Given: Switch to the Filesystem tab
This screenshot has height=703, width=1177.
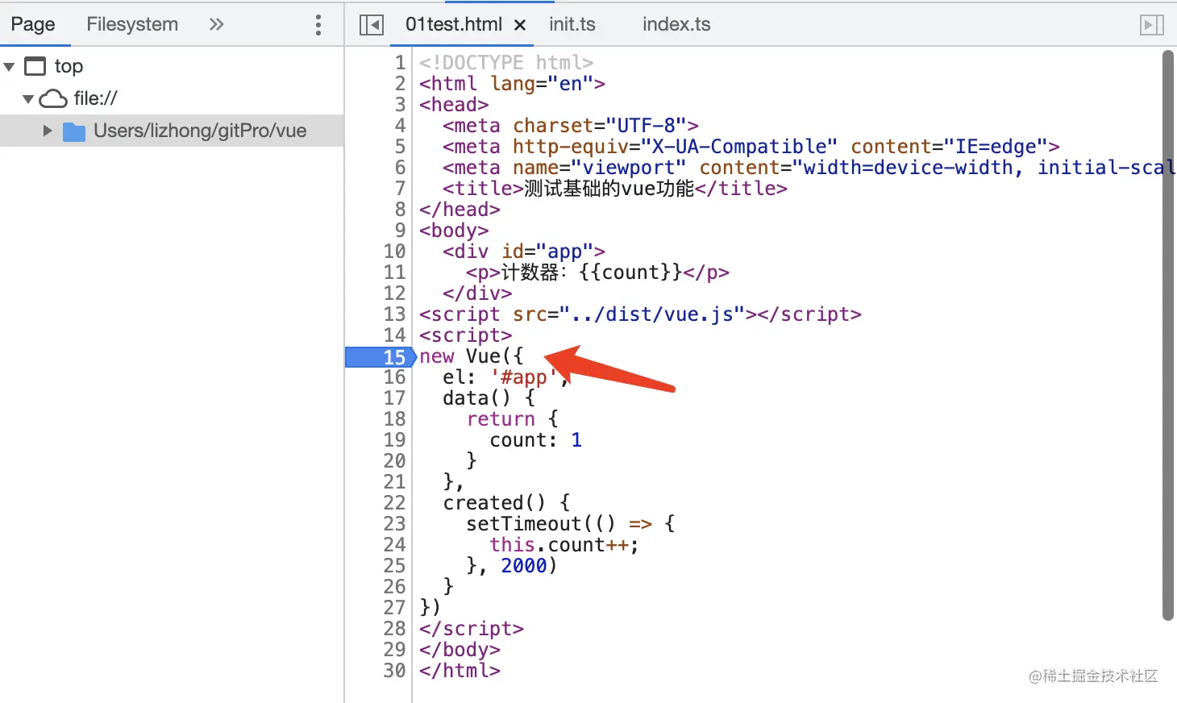Looking at the screenshot, I should pyautogui.click(x=132, y=24).
